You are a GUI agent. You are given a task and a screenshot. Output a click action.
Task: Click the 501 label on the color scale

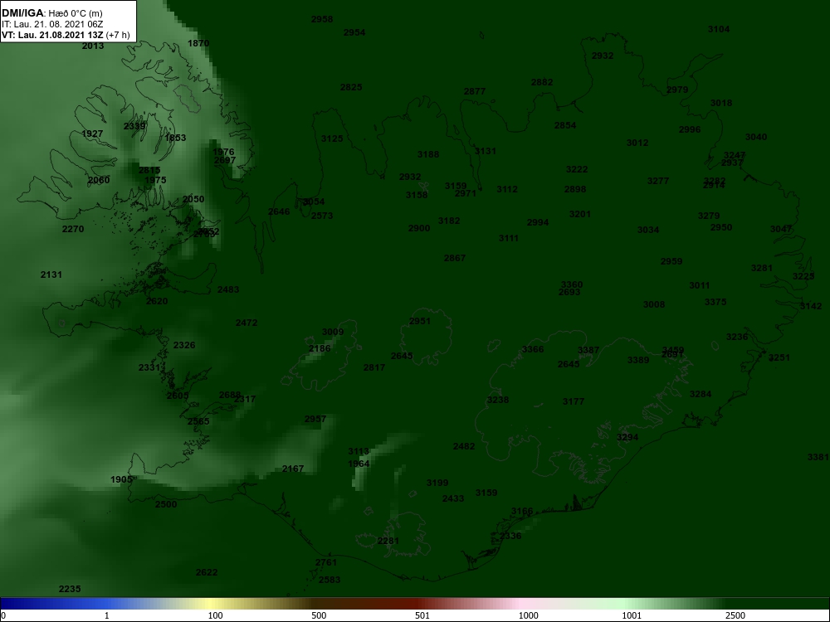(x=422, y=615)
